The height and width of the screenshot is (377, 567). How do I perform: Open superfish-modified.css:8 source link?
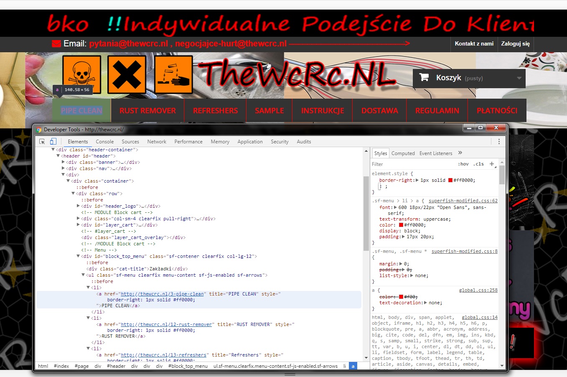point(465,252)
